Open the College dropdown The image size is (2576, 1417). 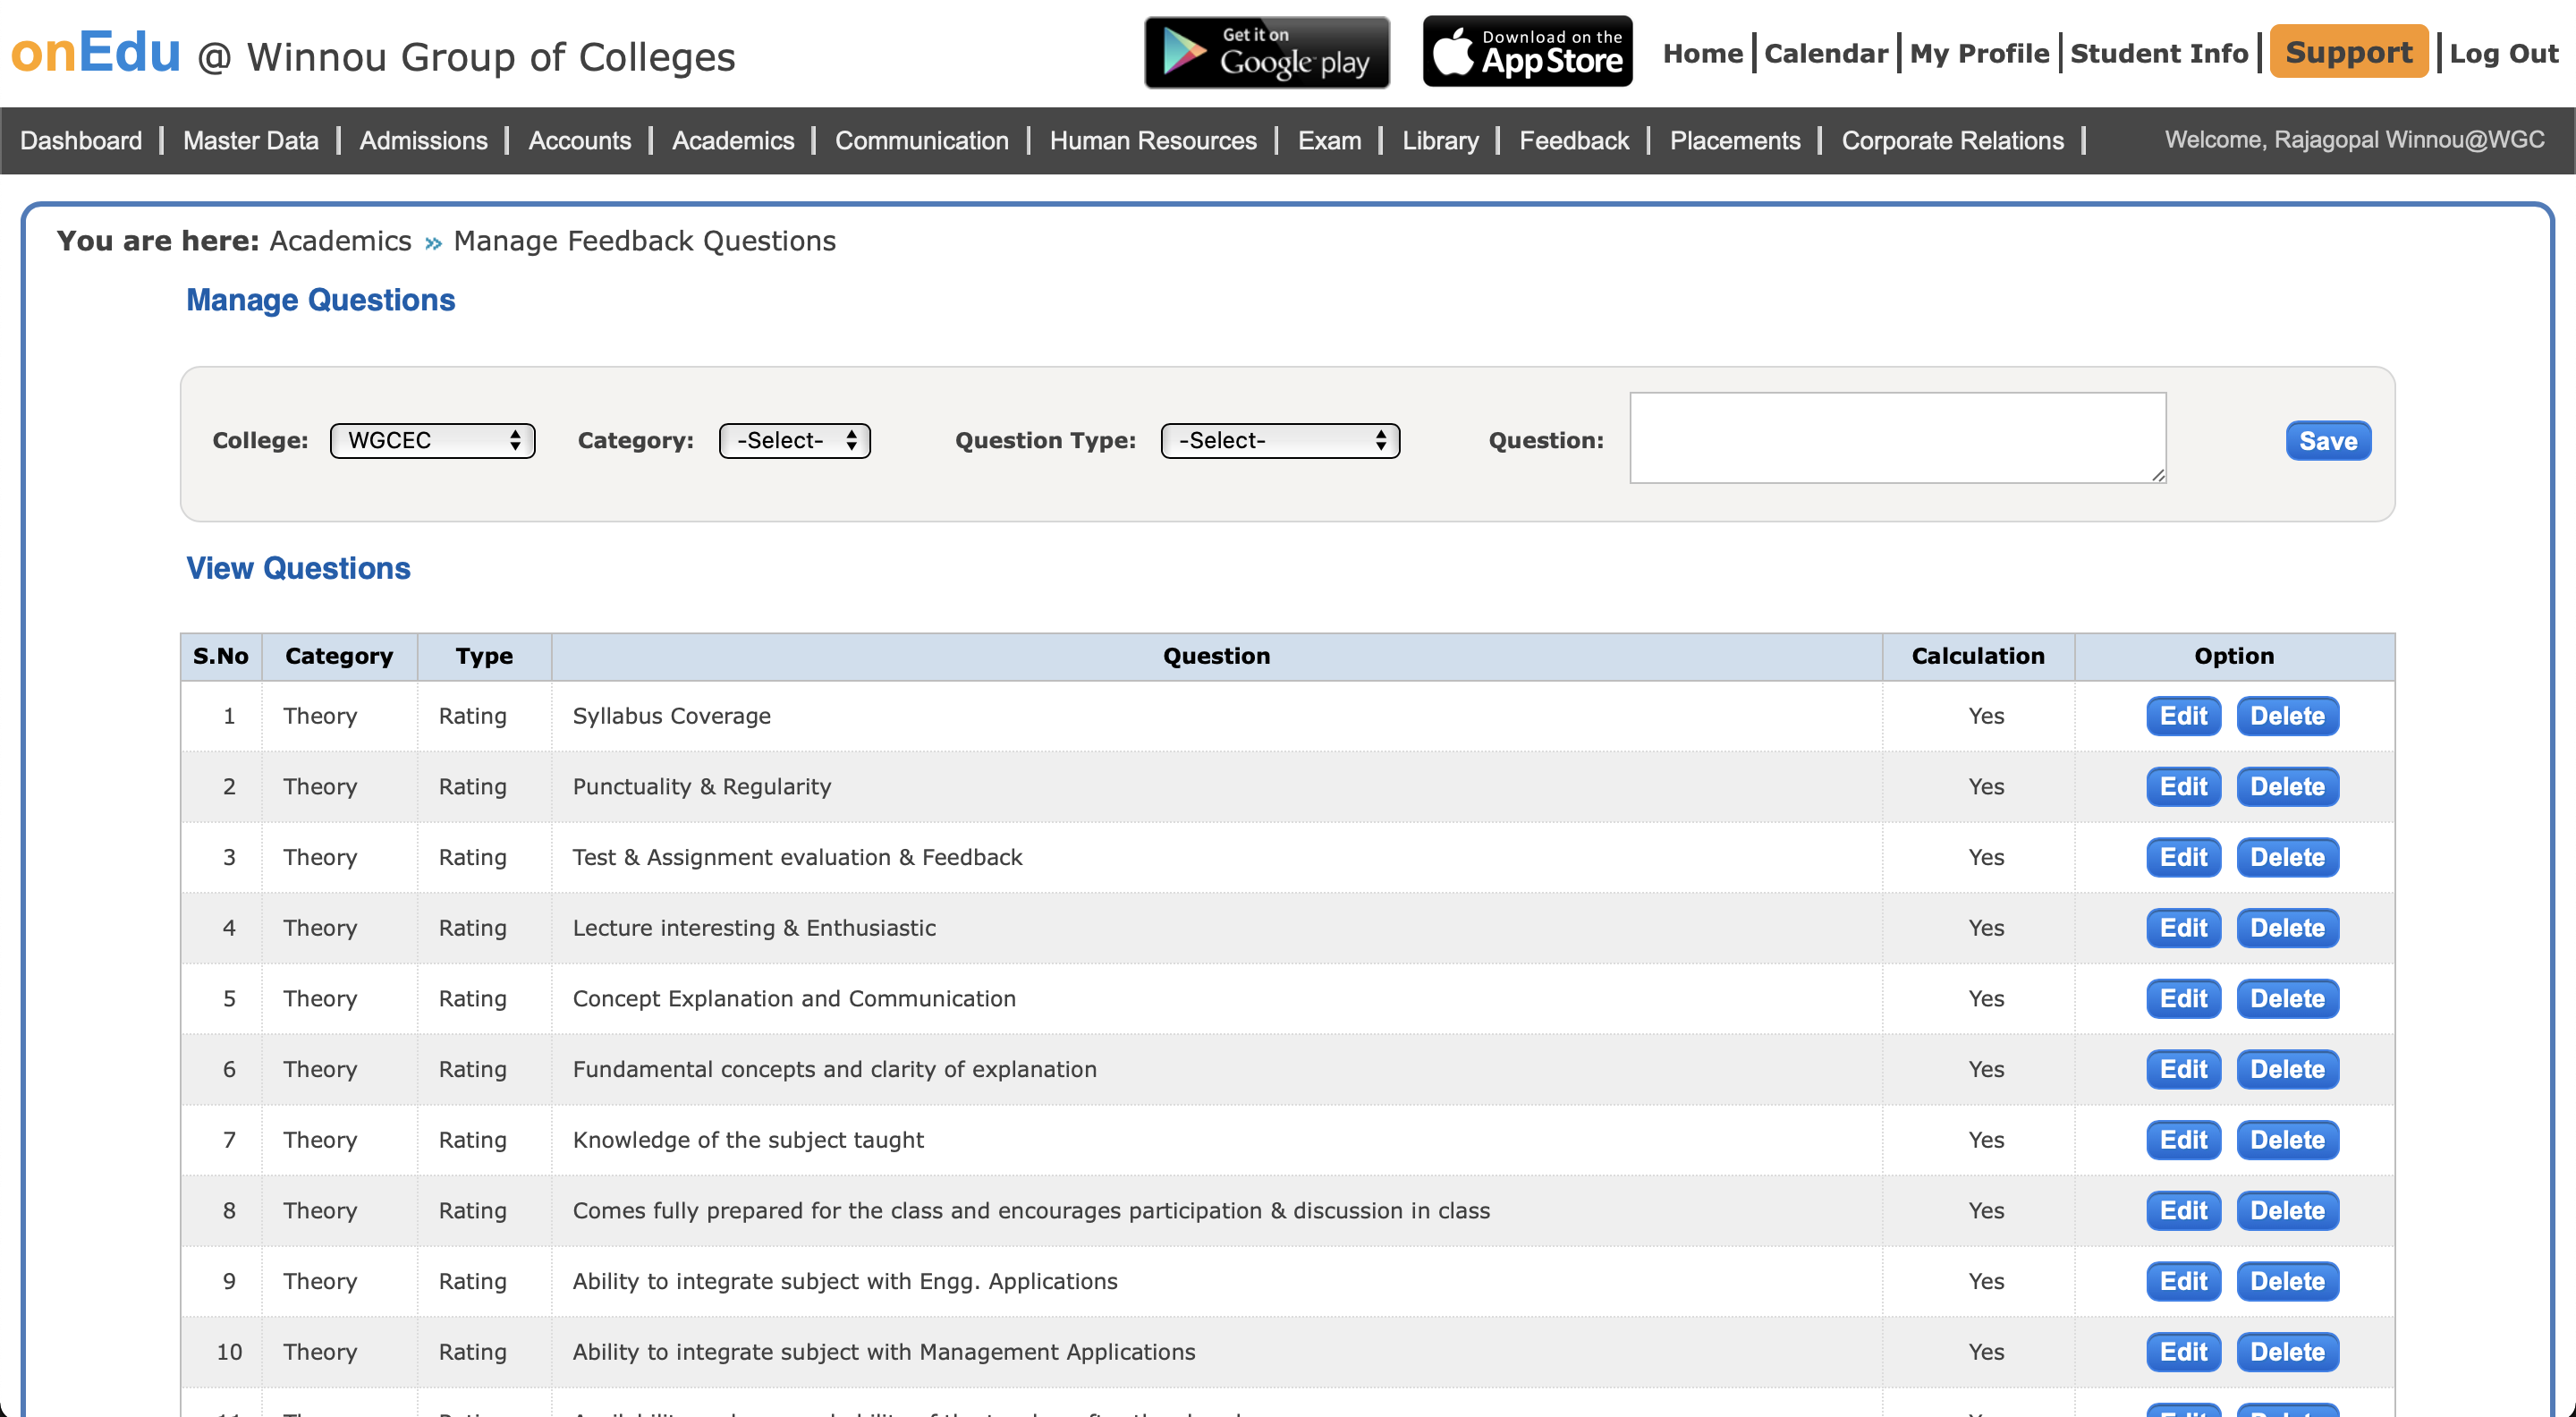coord(432,440)
